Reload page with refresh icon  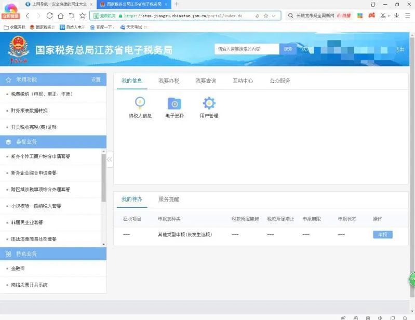pyautogui.click(x=49, y=16)
